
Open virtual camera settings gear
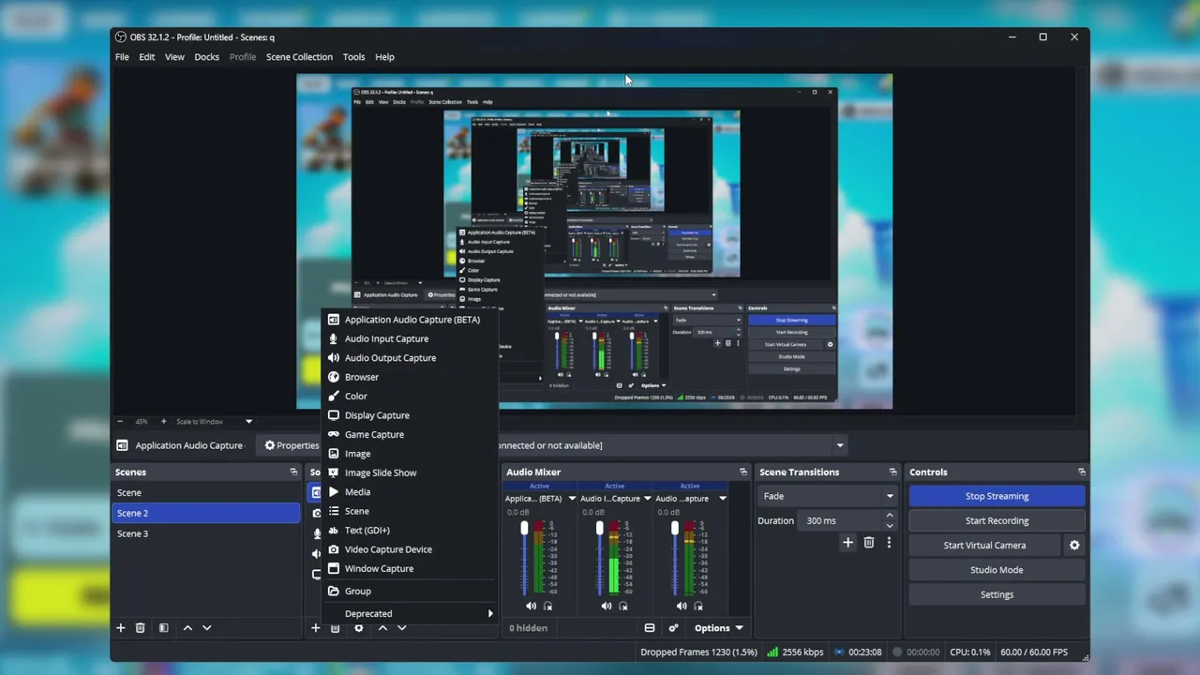pyautogui.click(x=1074, y=546)
